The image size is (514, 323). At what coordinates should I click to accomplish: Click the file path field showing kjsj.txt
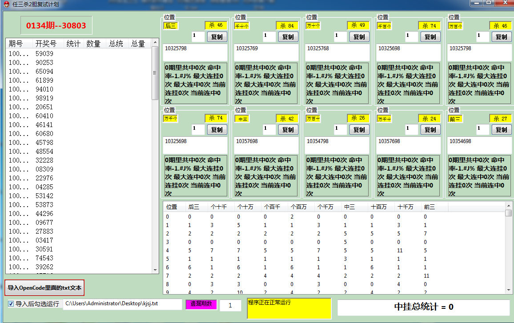[x=122, y=304]
